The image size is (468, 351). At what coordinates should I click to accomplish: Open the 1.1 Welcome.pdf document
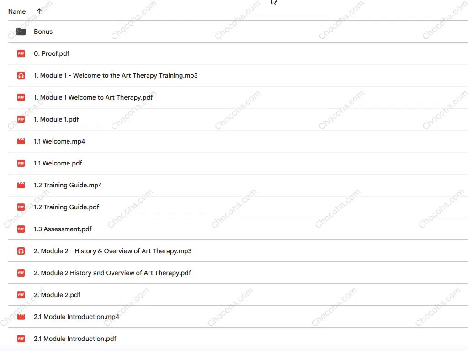[x=58, y=163]
